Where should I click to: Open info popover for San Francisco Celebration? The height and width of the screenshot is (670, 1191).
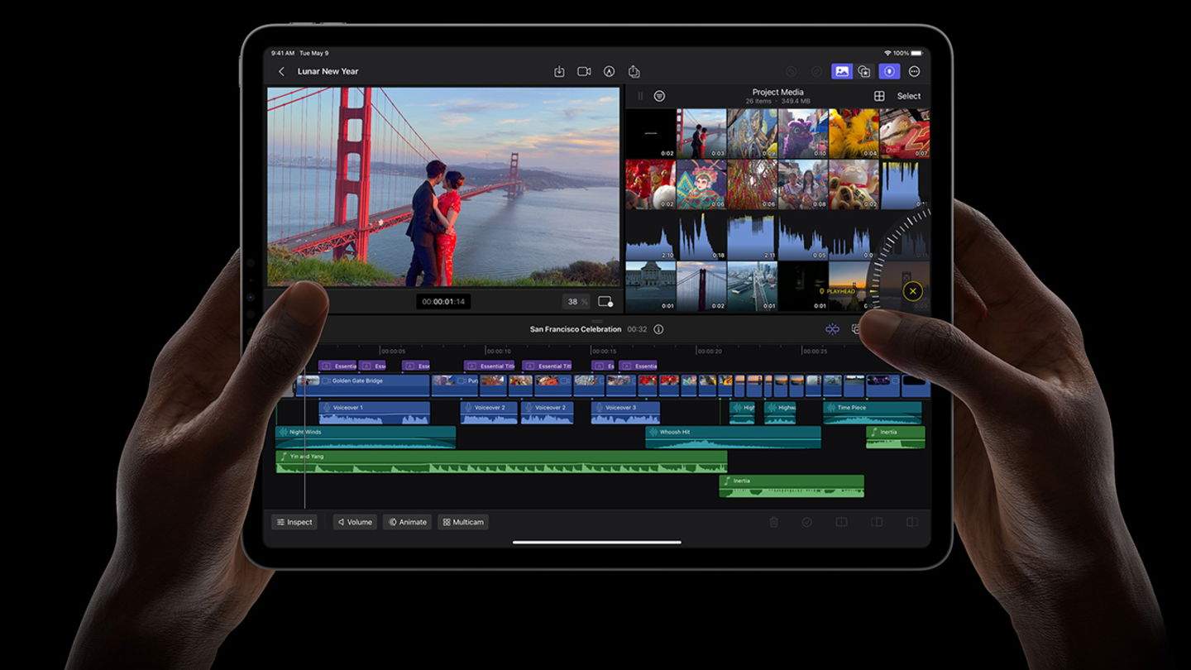tap(658, 328)
